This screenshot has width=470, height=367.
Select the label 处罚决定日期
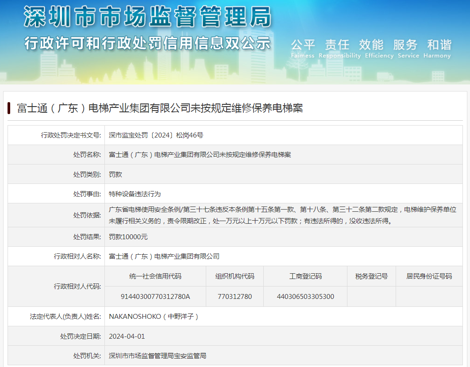click(x=81, y=336)
